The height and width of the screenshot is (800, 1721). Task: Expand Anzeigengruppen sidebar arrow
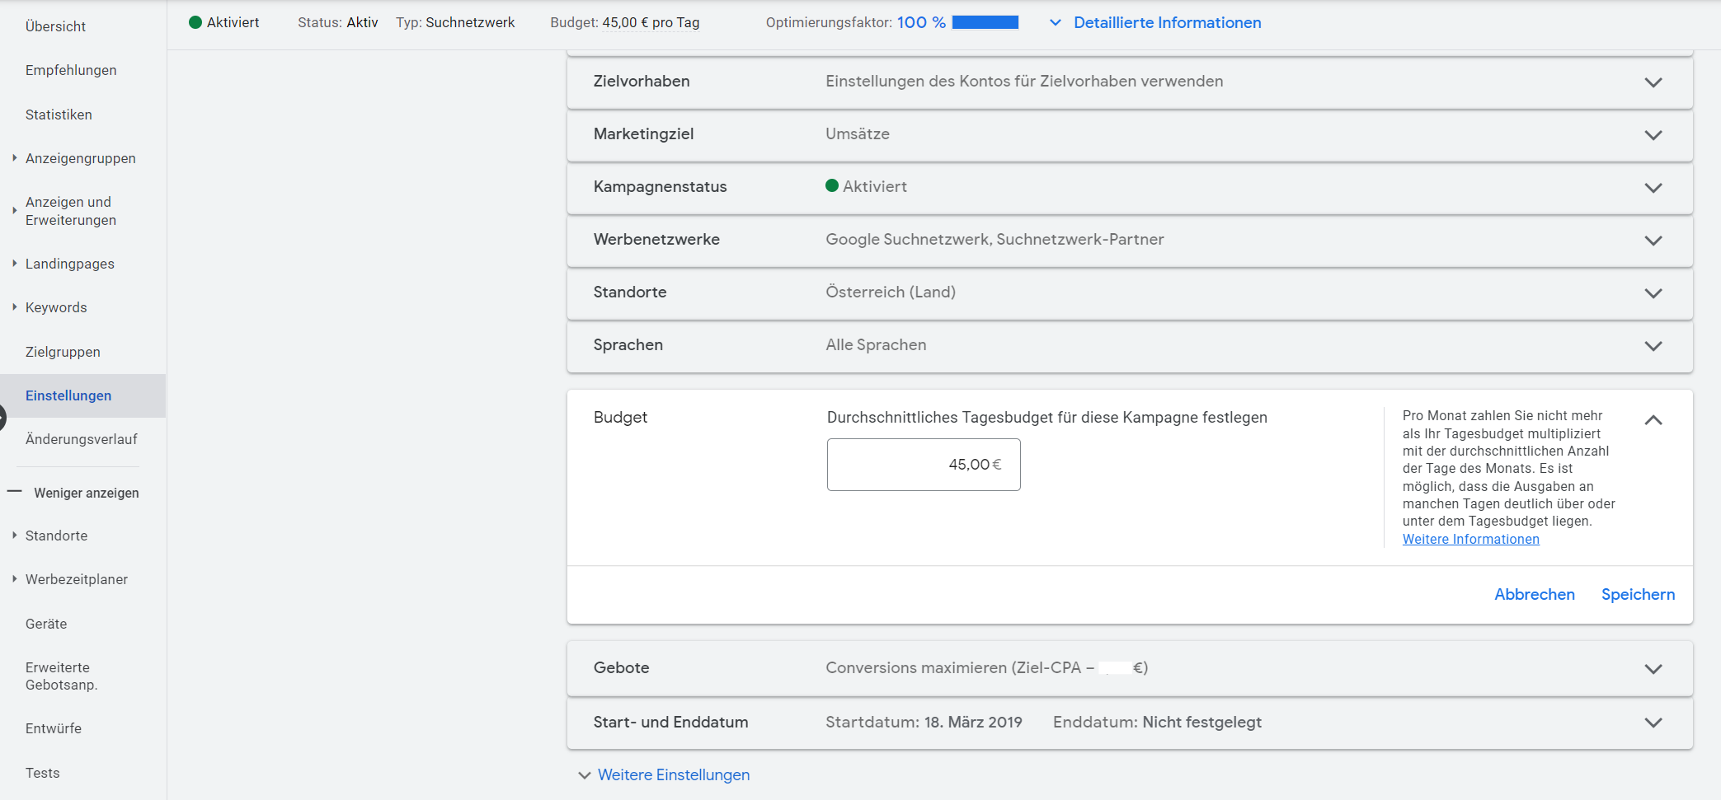(x=14, y=157)
